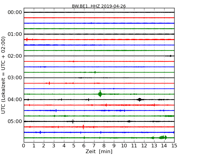Click the x-axis tick label 7

point(94,146)
